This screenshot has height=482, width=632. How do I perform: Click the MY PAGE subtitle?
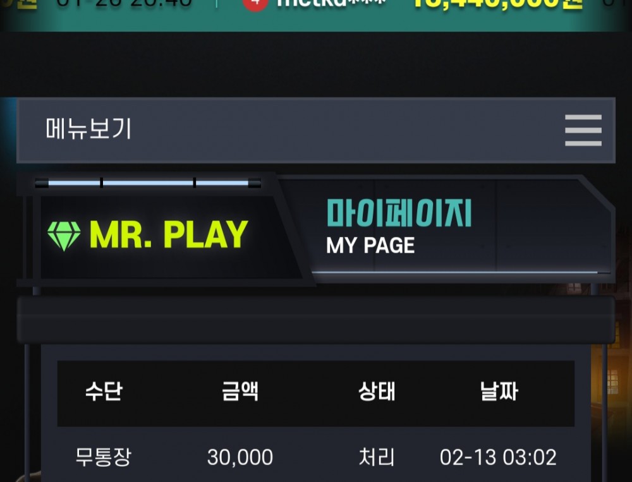[370, 245]
